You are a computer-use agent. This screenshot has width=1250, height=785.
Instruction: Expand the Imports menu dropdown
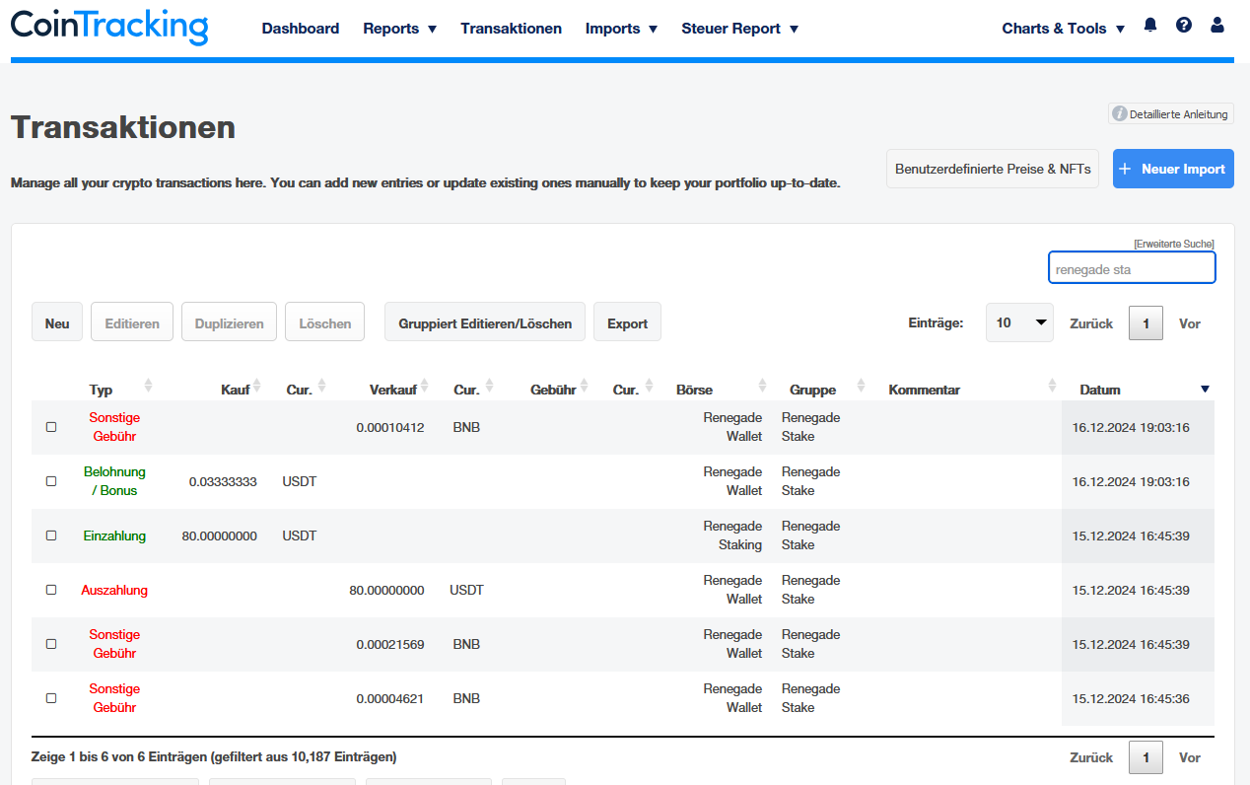click(621, 29)
